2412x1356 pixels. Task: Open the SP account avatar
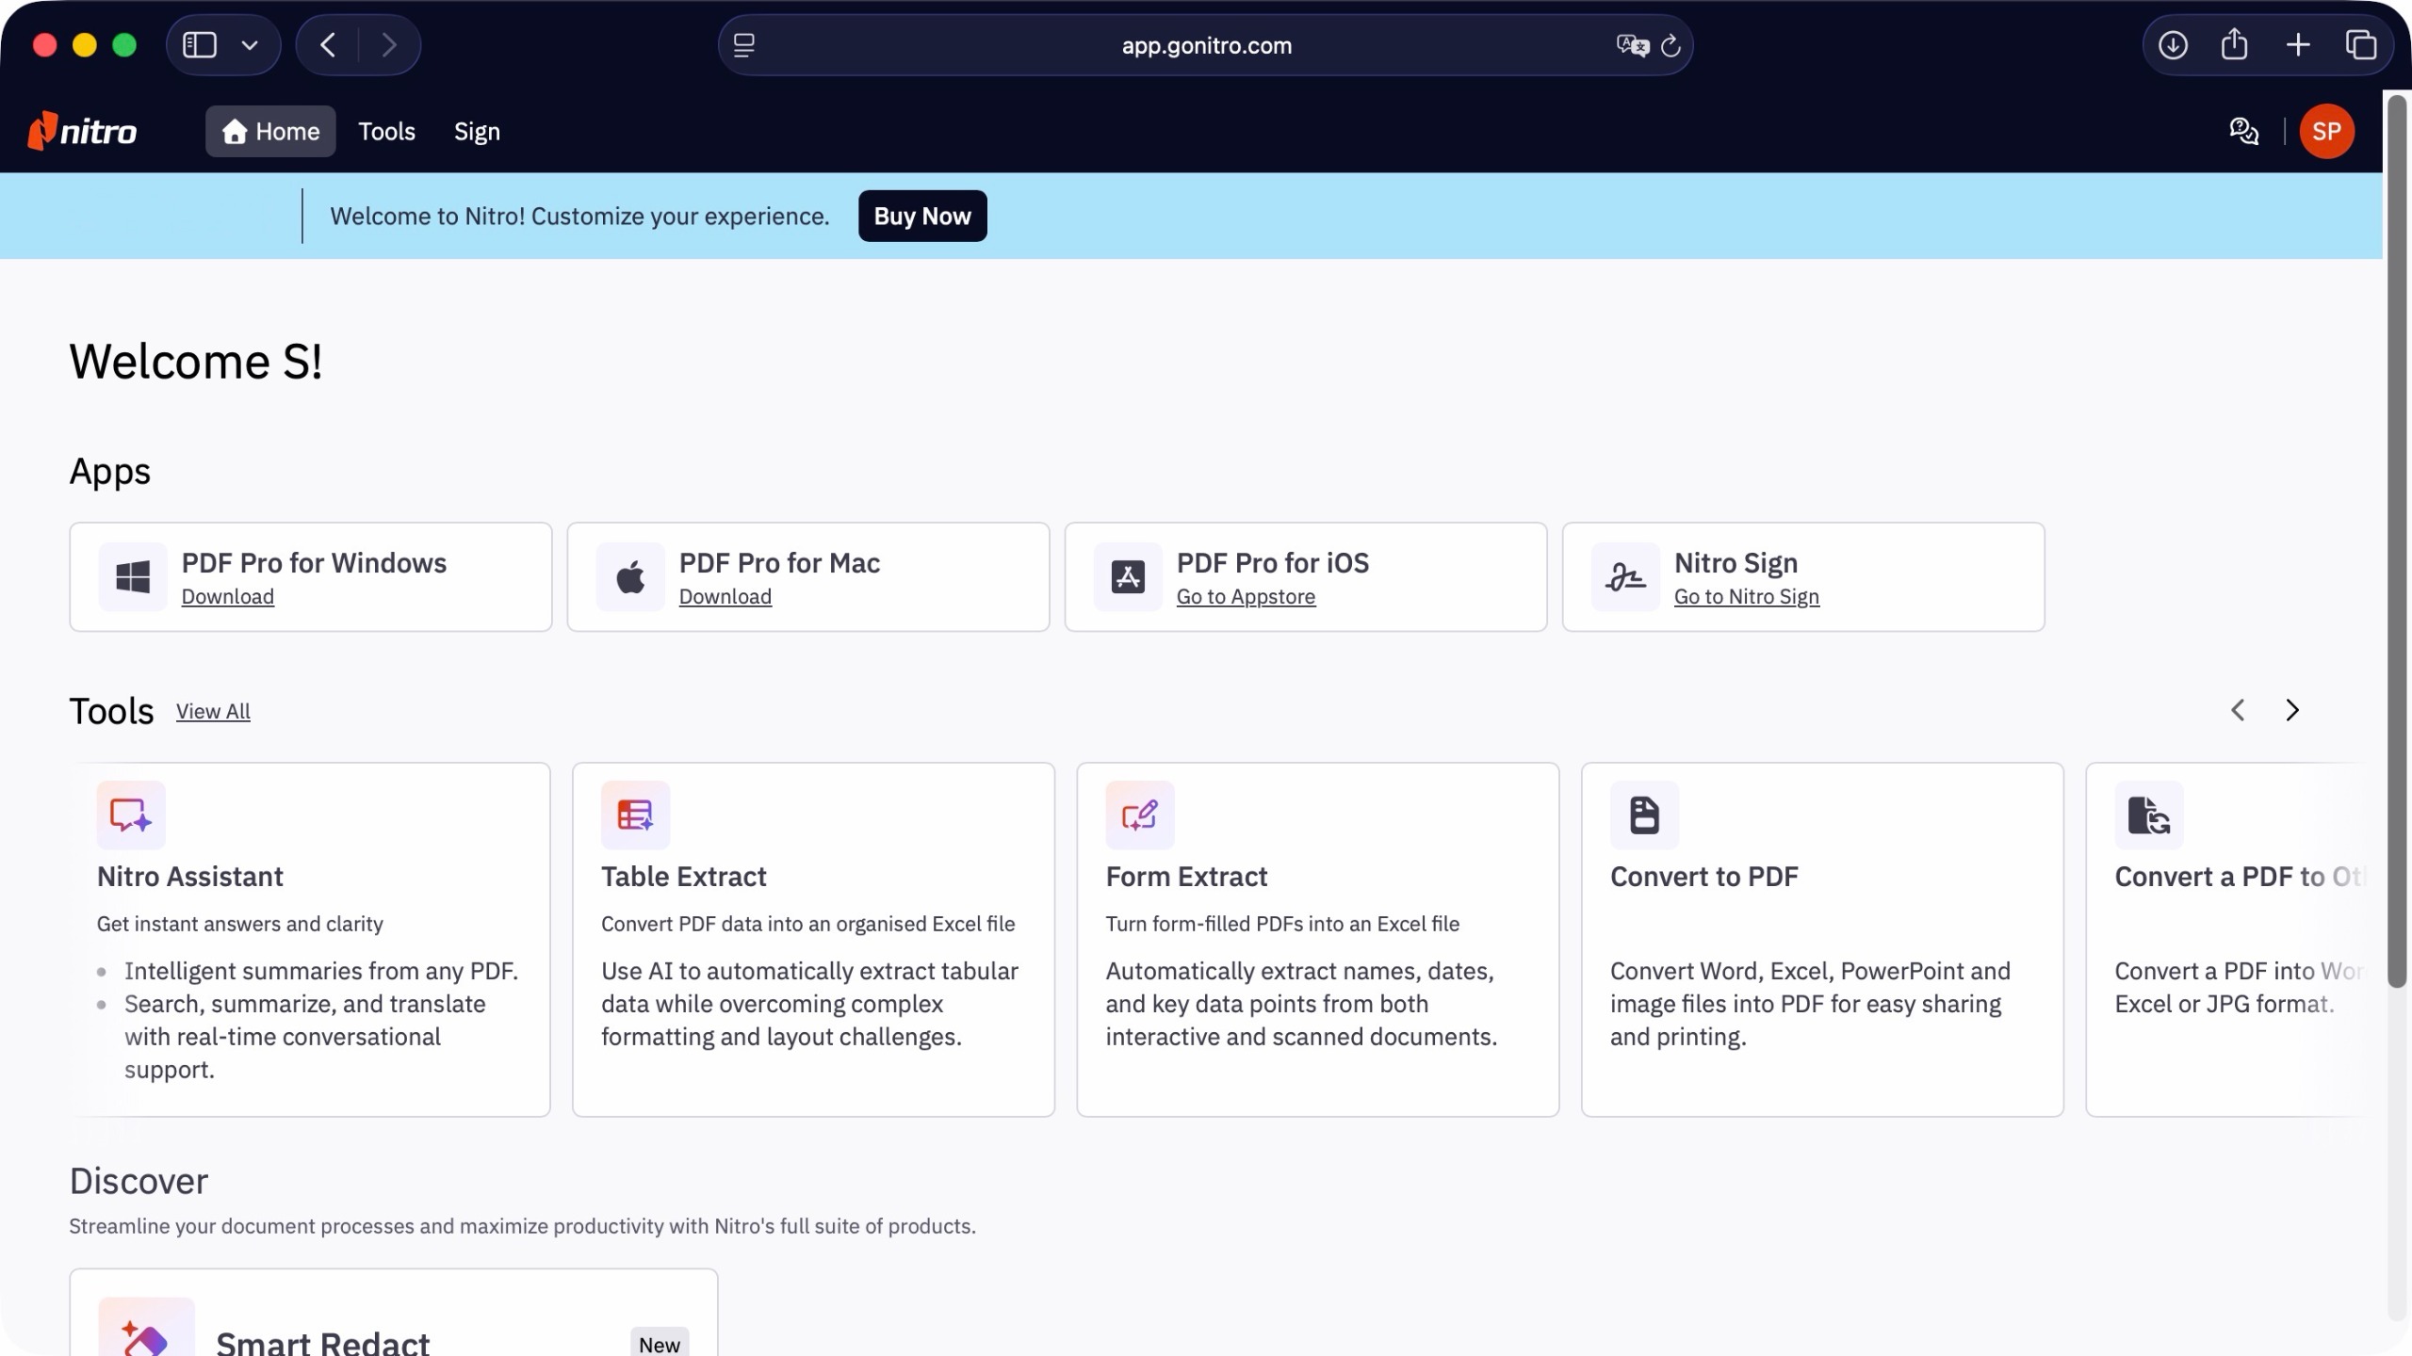[2326, 131]
